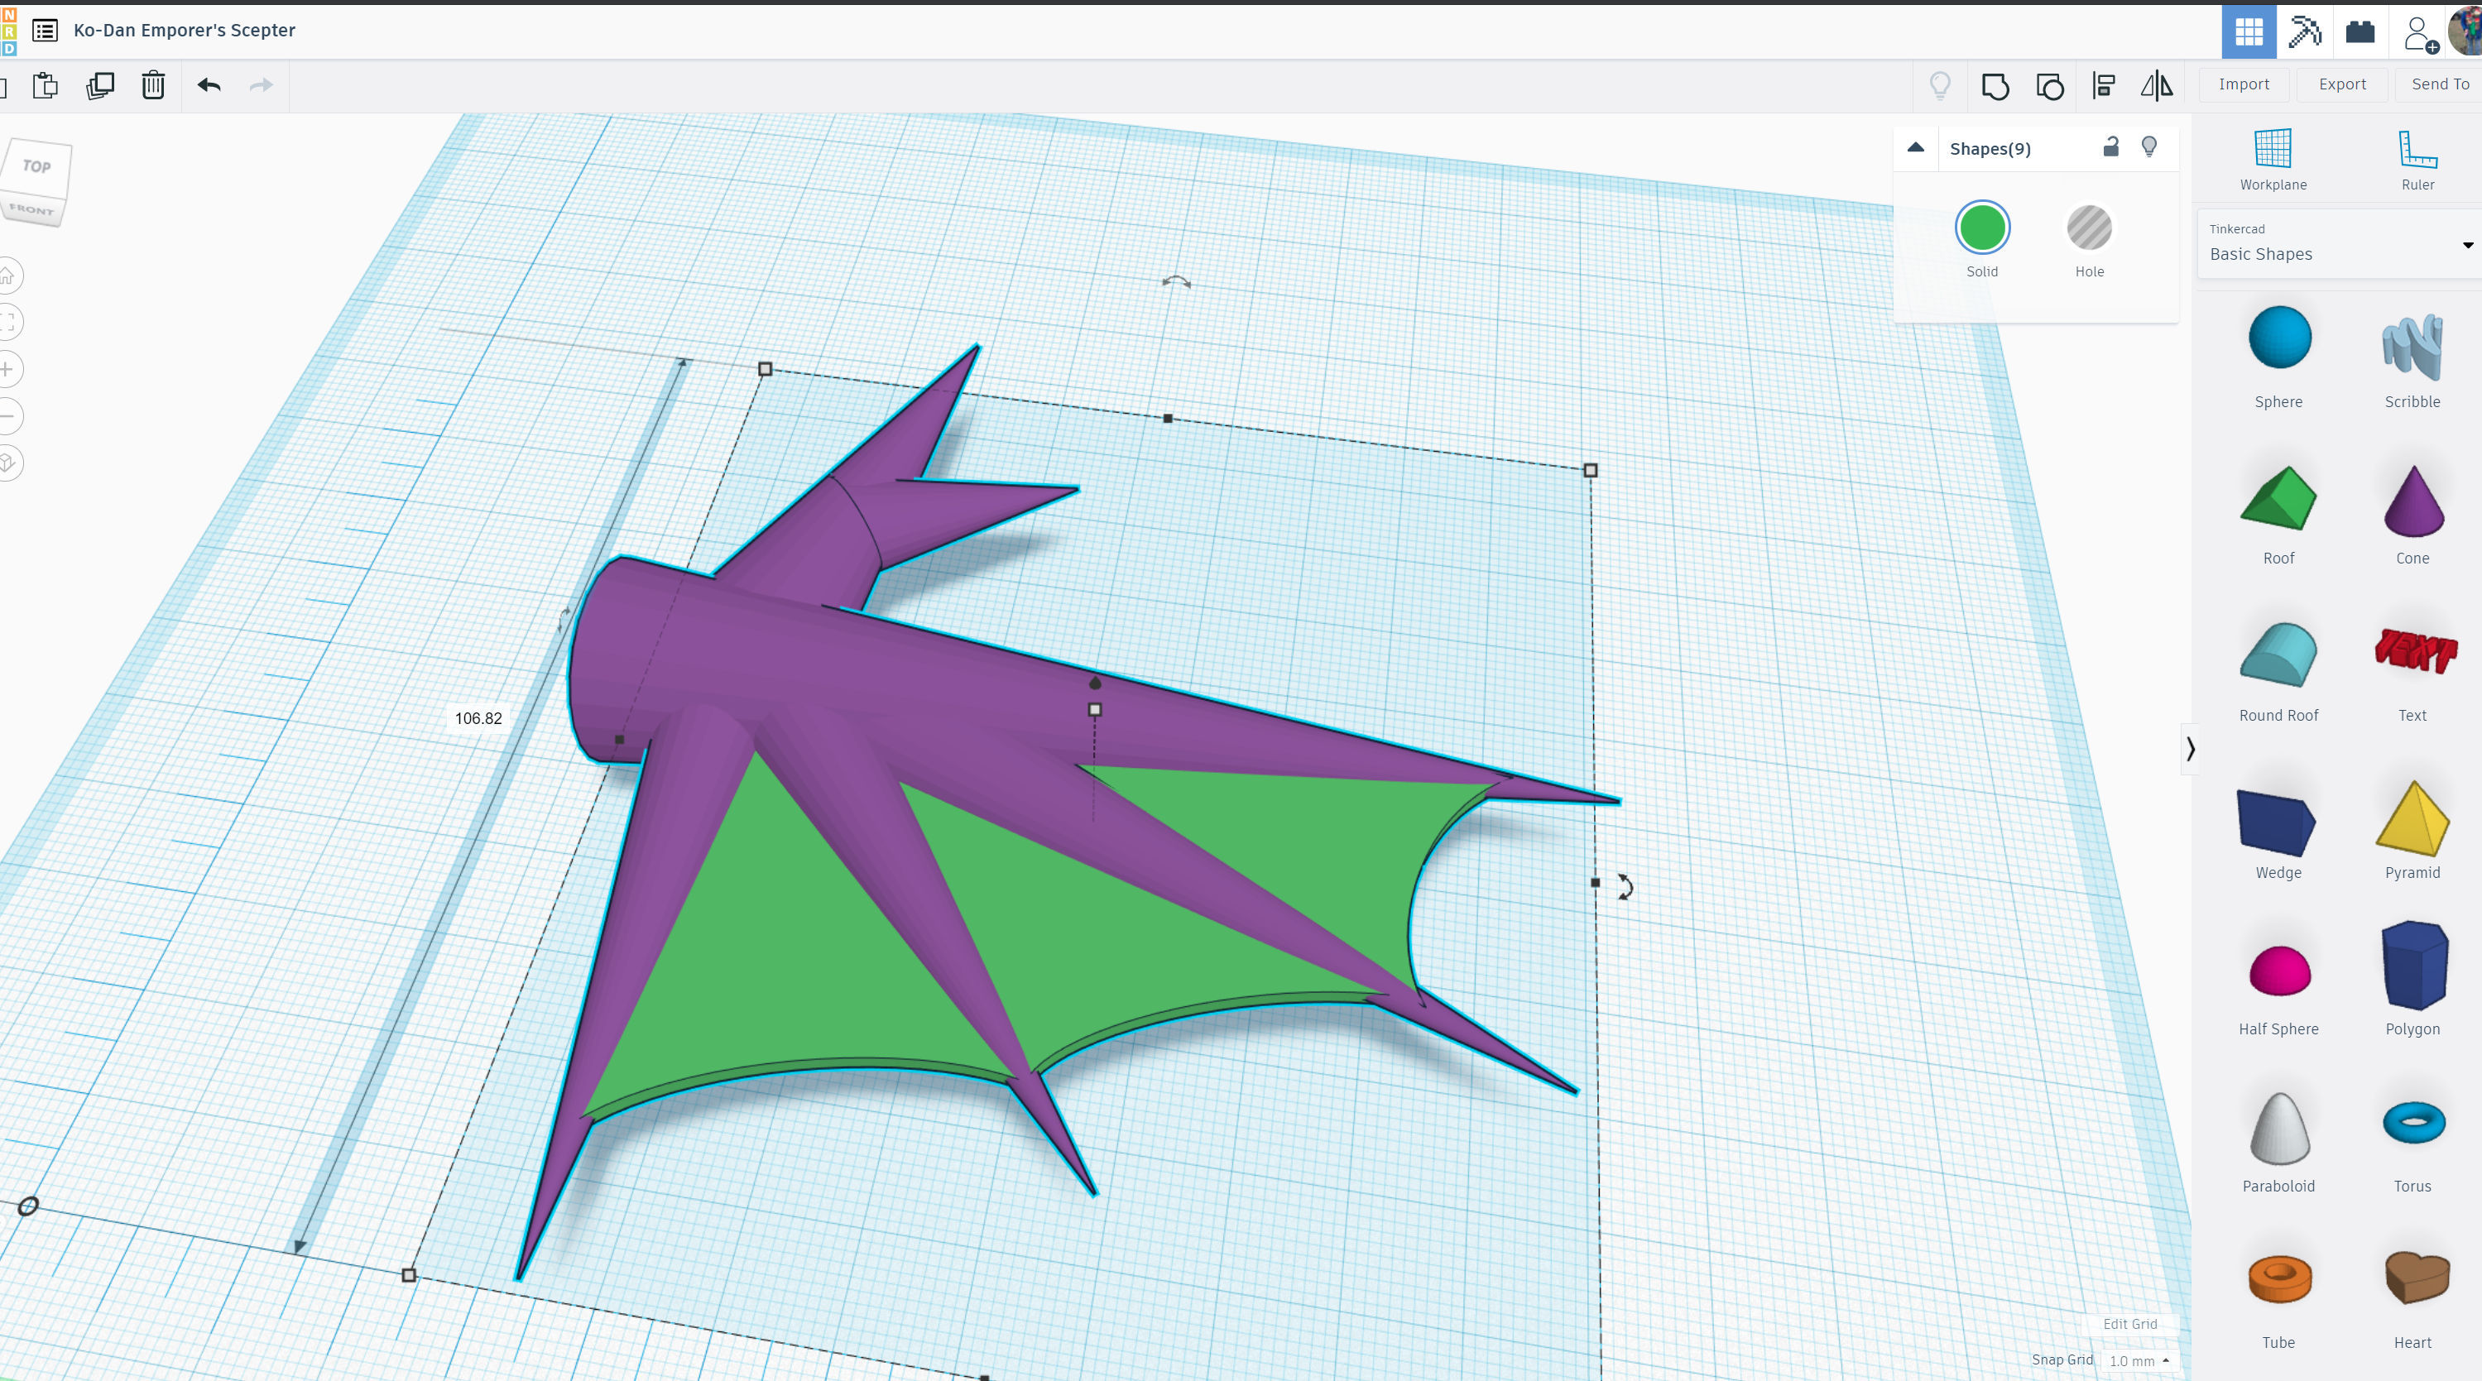This screenshot has width=2482, height=1381.
Task: Switch to Blocks pickaxe view
Action: click(x=2304, y=31)
